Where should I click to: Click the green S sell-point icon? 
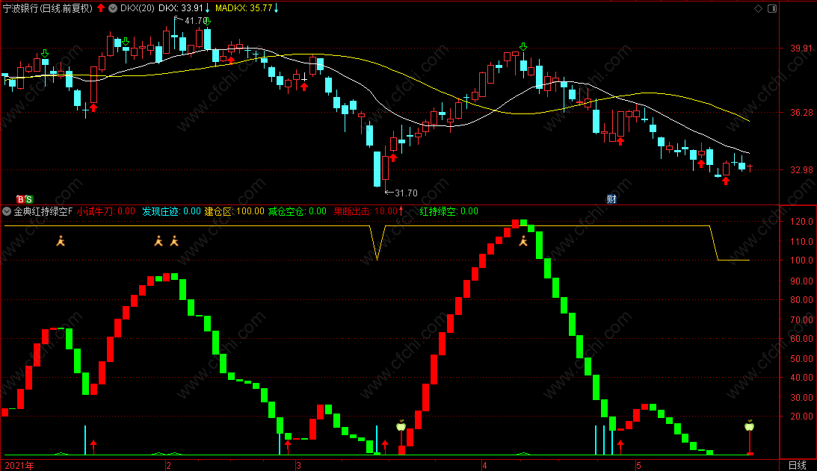28,199
